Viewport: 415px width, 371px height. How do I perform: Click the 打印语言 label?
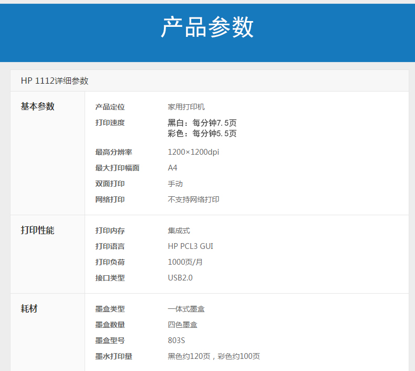pyautogui.click(x=110, y=246)
